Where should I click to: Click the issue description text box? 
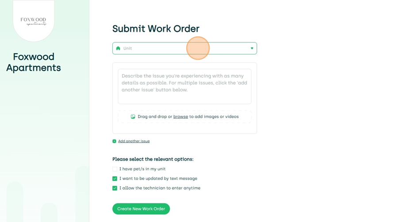[184, 86]
